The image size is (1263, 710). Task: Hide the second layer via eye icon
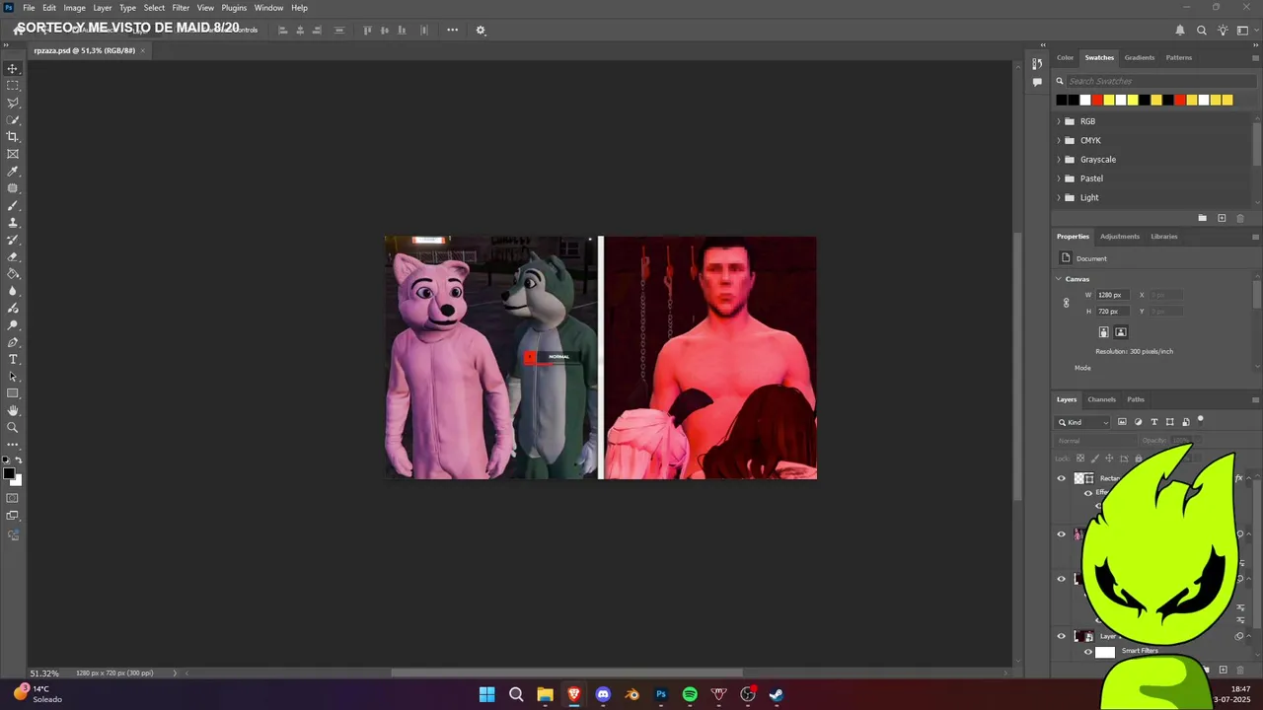click(1062, 534)
